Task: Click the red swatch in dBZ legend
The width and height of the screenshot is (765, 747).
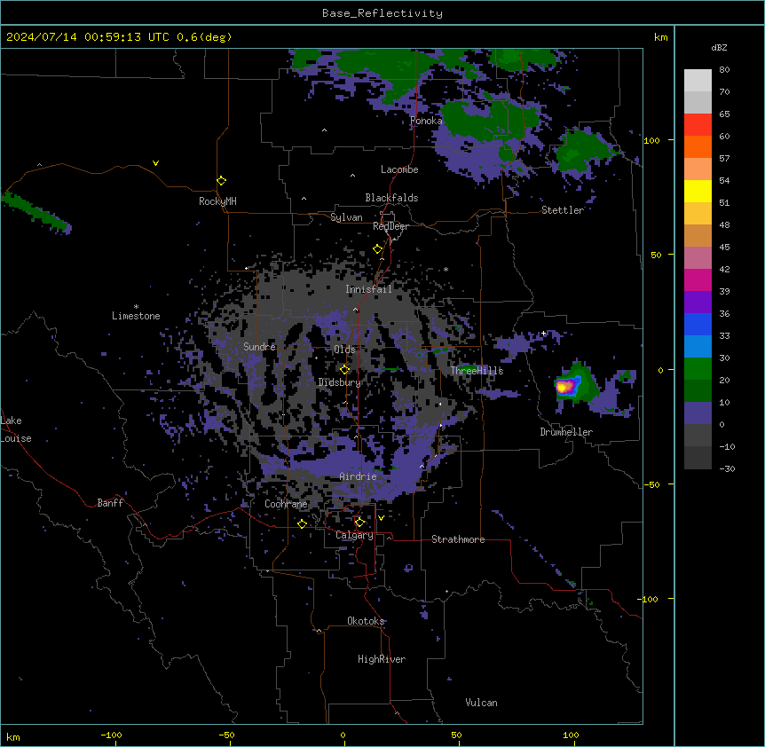Action: 698,124
